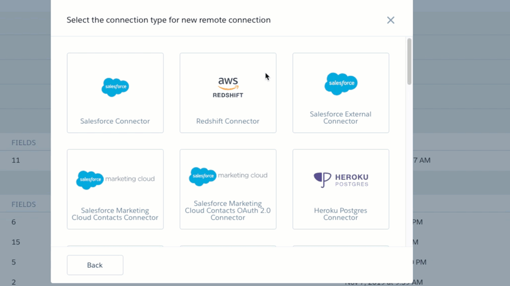
Task: Click the Salesforce Connector label text
Action: (115, 121)
